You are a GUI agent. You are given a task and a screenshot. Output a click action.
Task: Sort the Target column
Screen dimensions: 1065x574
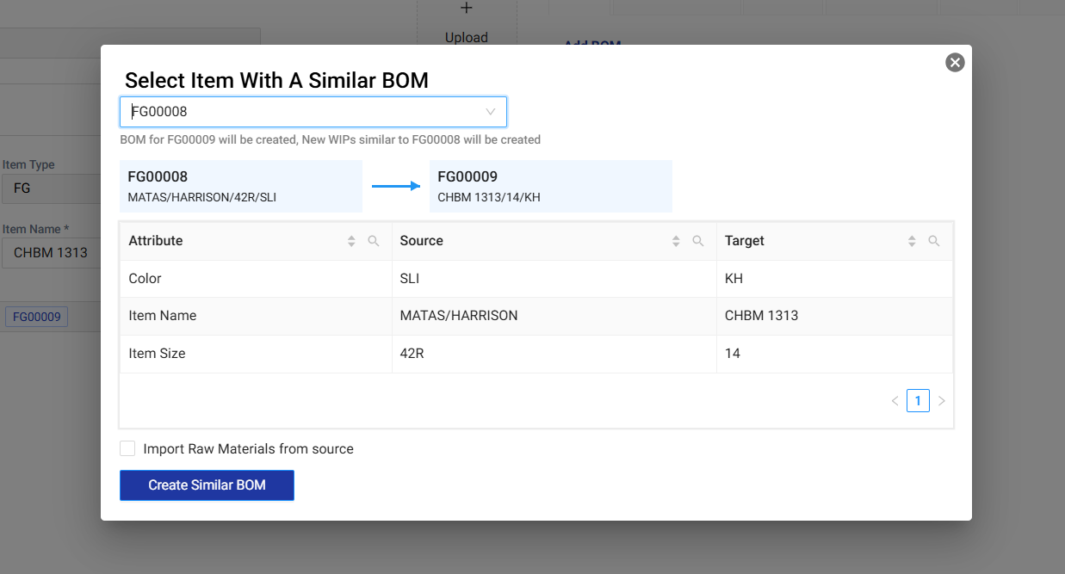(912, 242)
